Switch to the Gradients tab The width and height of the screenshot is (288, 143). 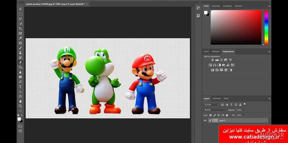(227, 6)
